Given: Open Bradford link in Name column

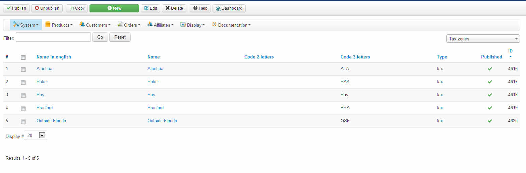Looking at the screenshot, I should pyautogui.click(x=156, y=108).
